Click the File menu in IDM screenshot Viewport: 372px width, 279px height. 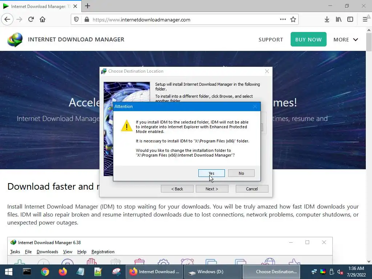(x=28, y=252)
